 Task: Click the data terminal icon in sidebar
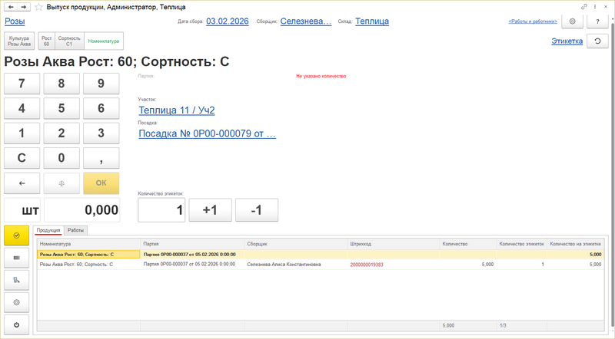point(16,280)
